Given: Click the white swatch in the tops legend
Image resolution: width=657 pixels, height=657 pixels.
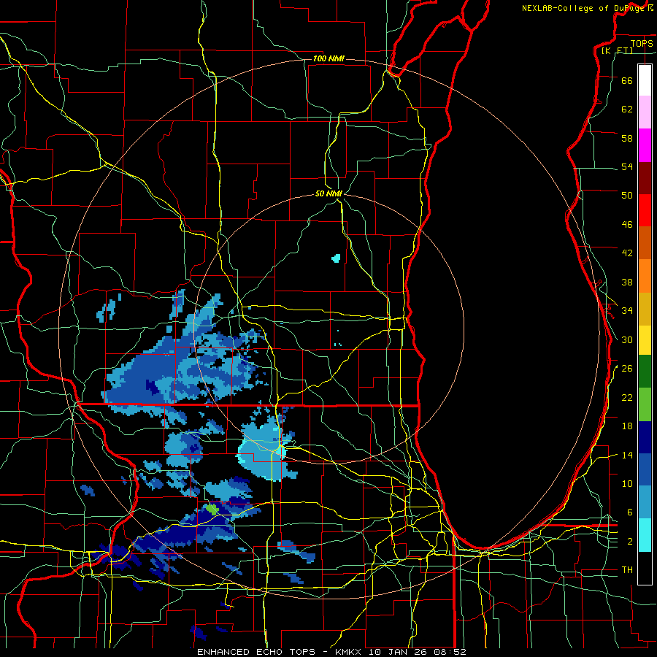Looking at the screenshot, I should (645, 80).
